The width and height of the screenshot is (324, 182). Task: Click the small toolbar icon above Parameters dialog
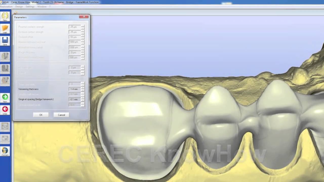click(x=15, y=12)
